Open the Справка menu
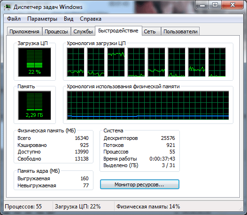247x215 pixels. [x=91, y=19]
